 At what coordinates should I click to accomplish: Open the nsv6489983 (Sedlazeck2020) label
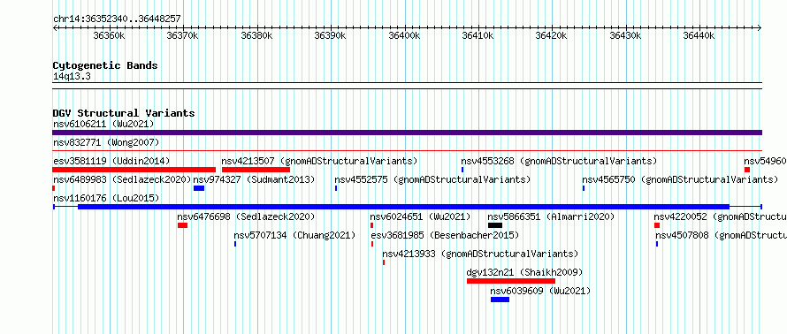(122, 179)
